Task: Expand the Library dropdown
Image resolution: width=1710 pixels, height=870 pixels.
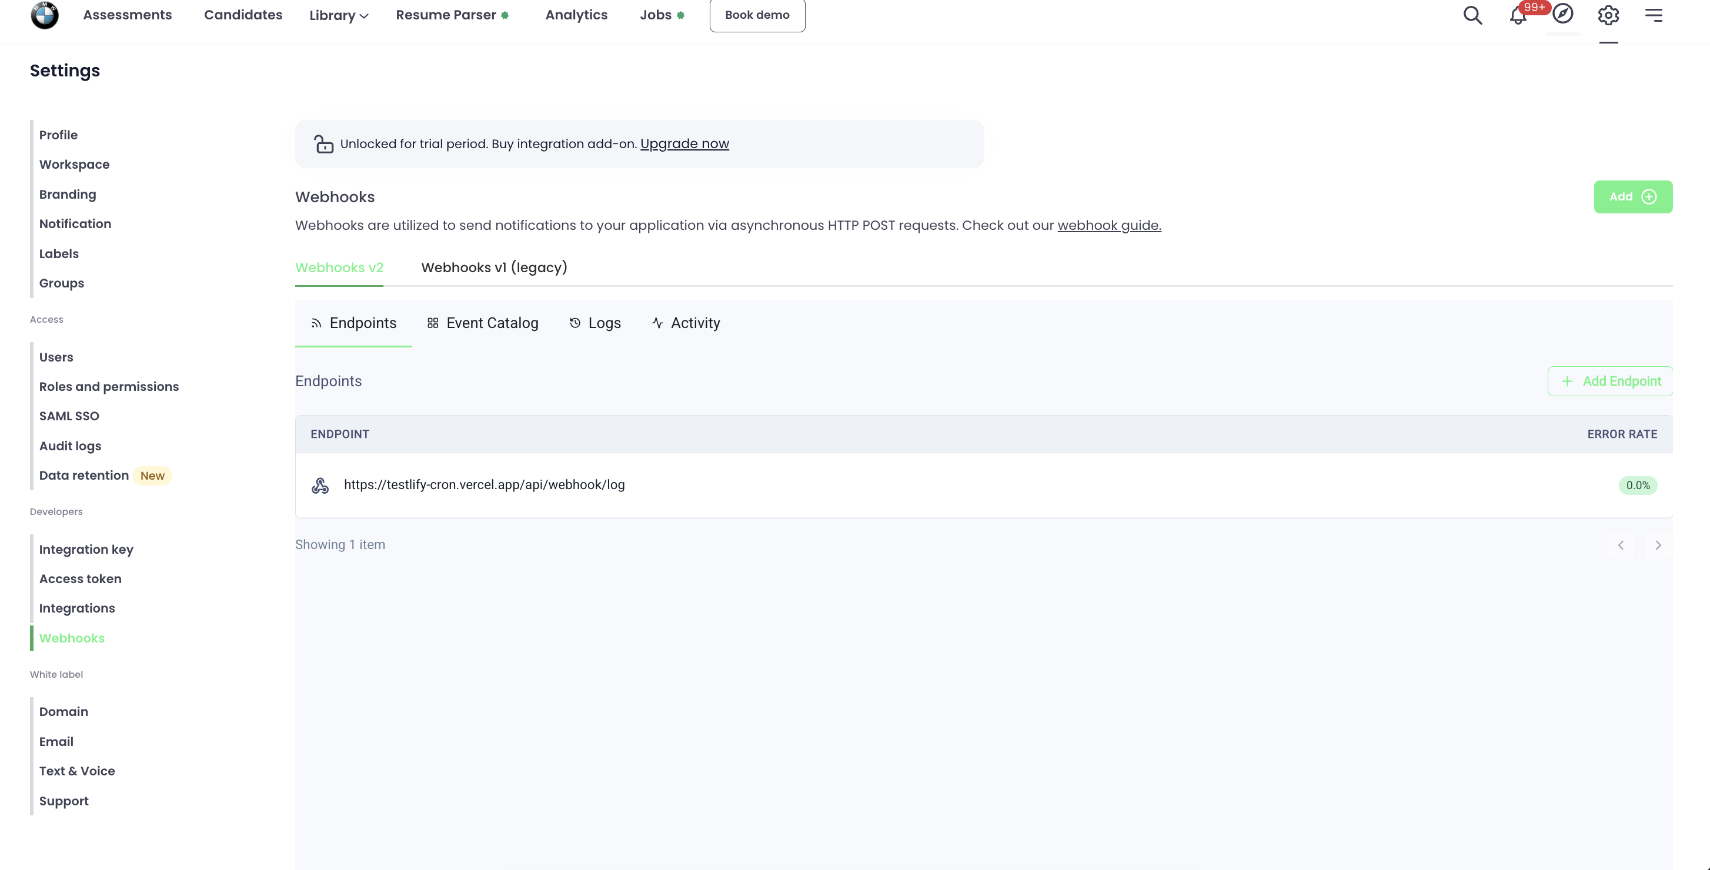Action: point(339,15)
